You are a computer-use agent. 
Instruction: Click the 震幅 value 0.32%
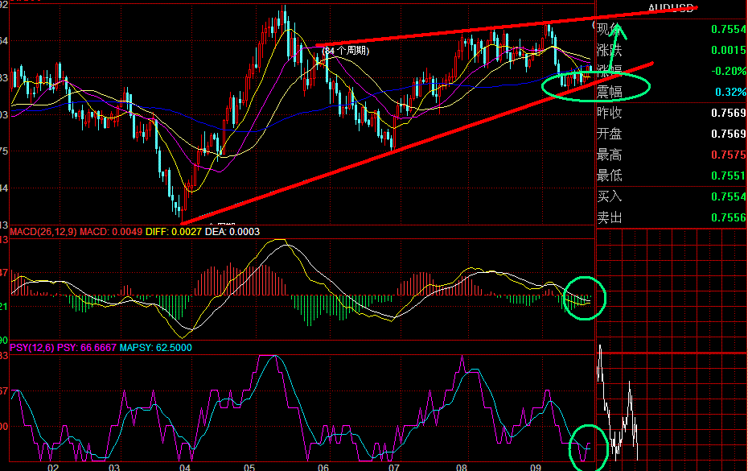tap(730, 92)
